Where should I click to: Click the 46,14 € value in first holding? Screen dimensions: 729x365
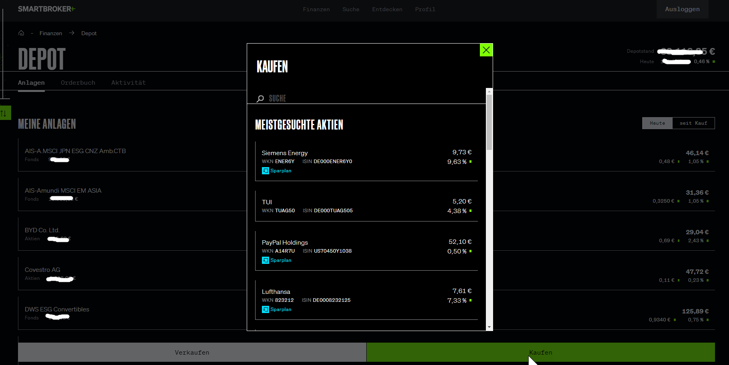[x=697, y=153]
